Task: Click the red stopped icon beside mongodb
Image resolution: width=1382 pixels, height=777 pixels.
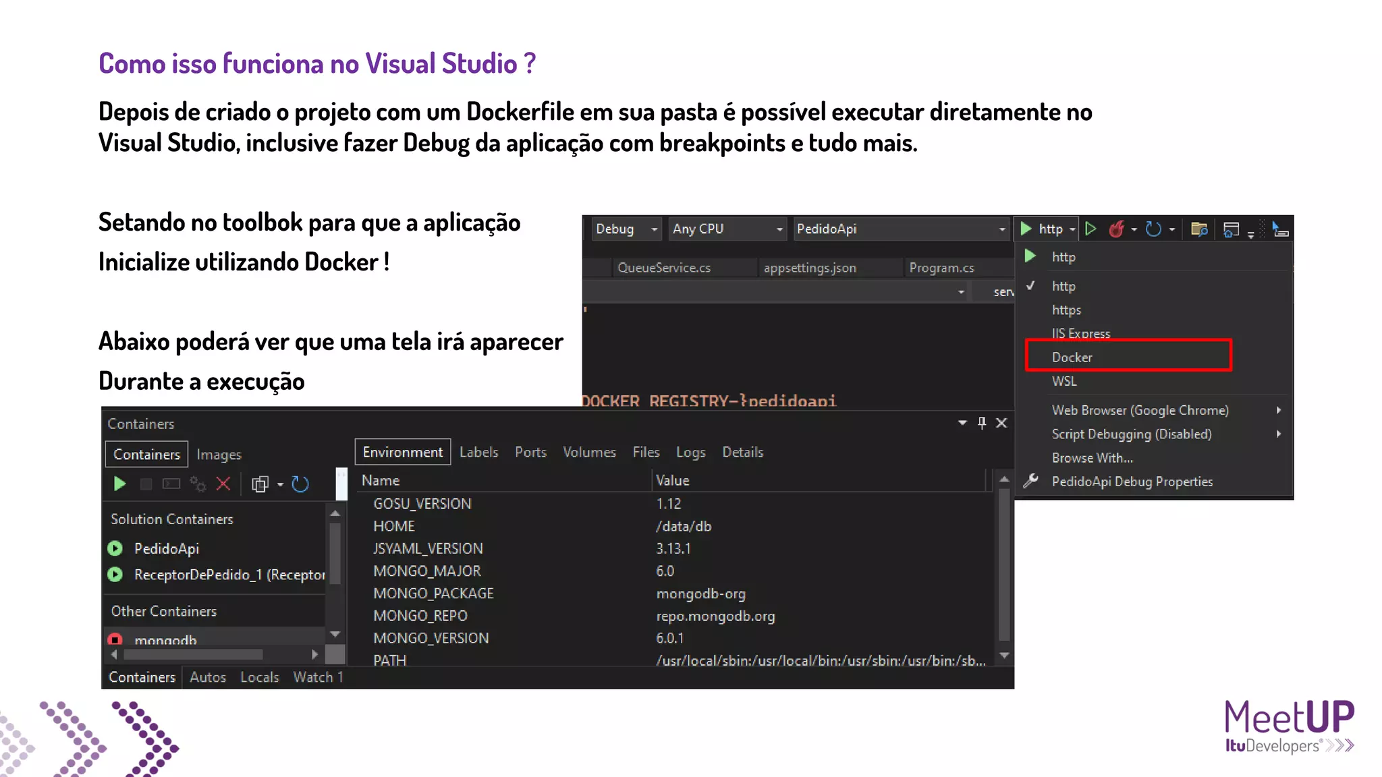Action: (x=115, y=639)
